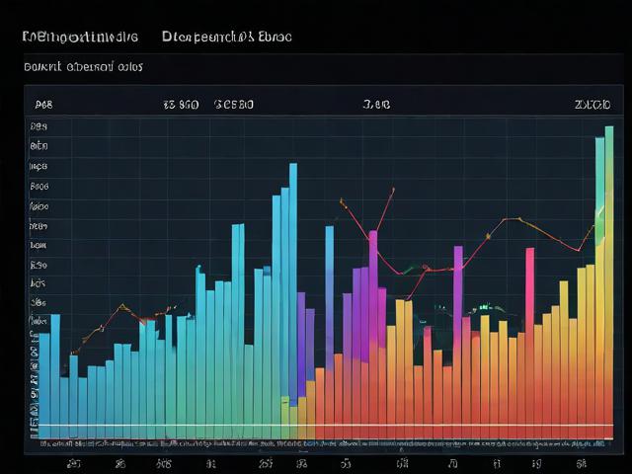Select the red line peak above the center
The width and height of the screenshot is (632, 474).
(392, 190)
